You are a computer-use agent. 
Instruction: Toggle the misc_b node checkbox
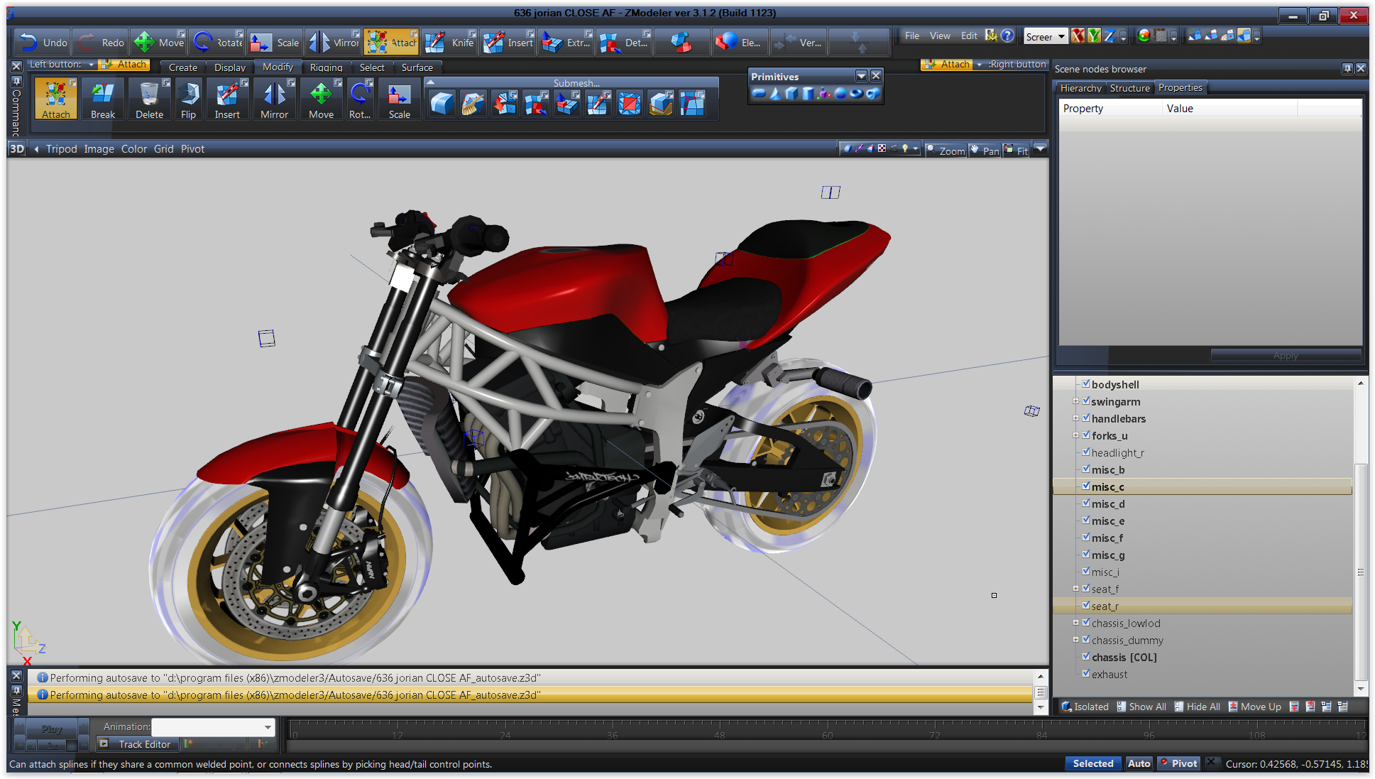1085,469
